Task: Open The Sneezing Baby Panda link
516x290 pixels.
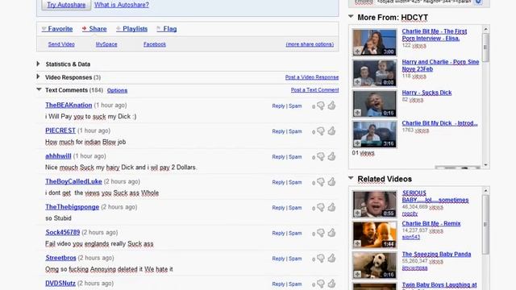Action: (x=436, y=255)
